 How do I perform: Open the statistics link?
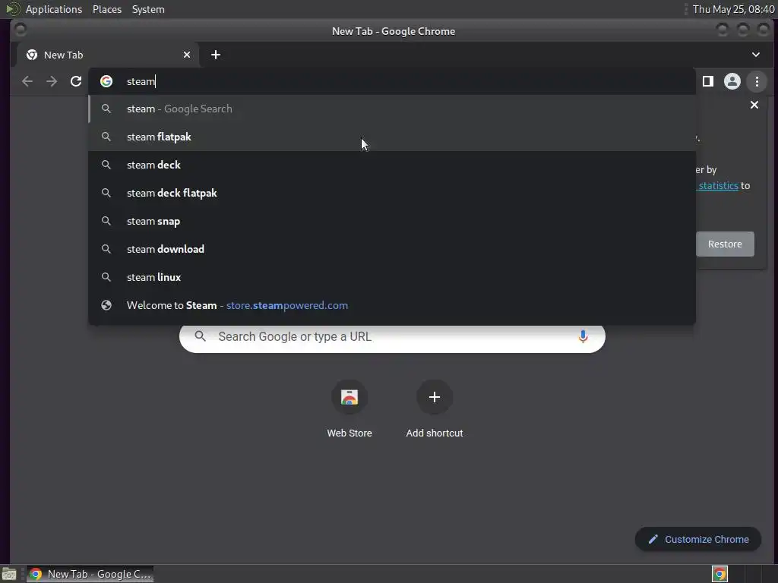tap(718, 186)
